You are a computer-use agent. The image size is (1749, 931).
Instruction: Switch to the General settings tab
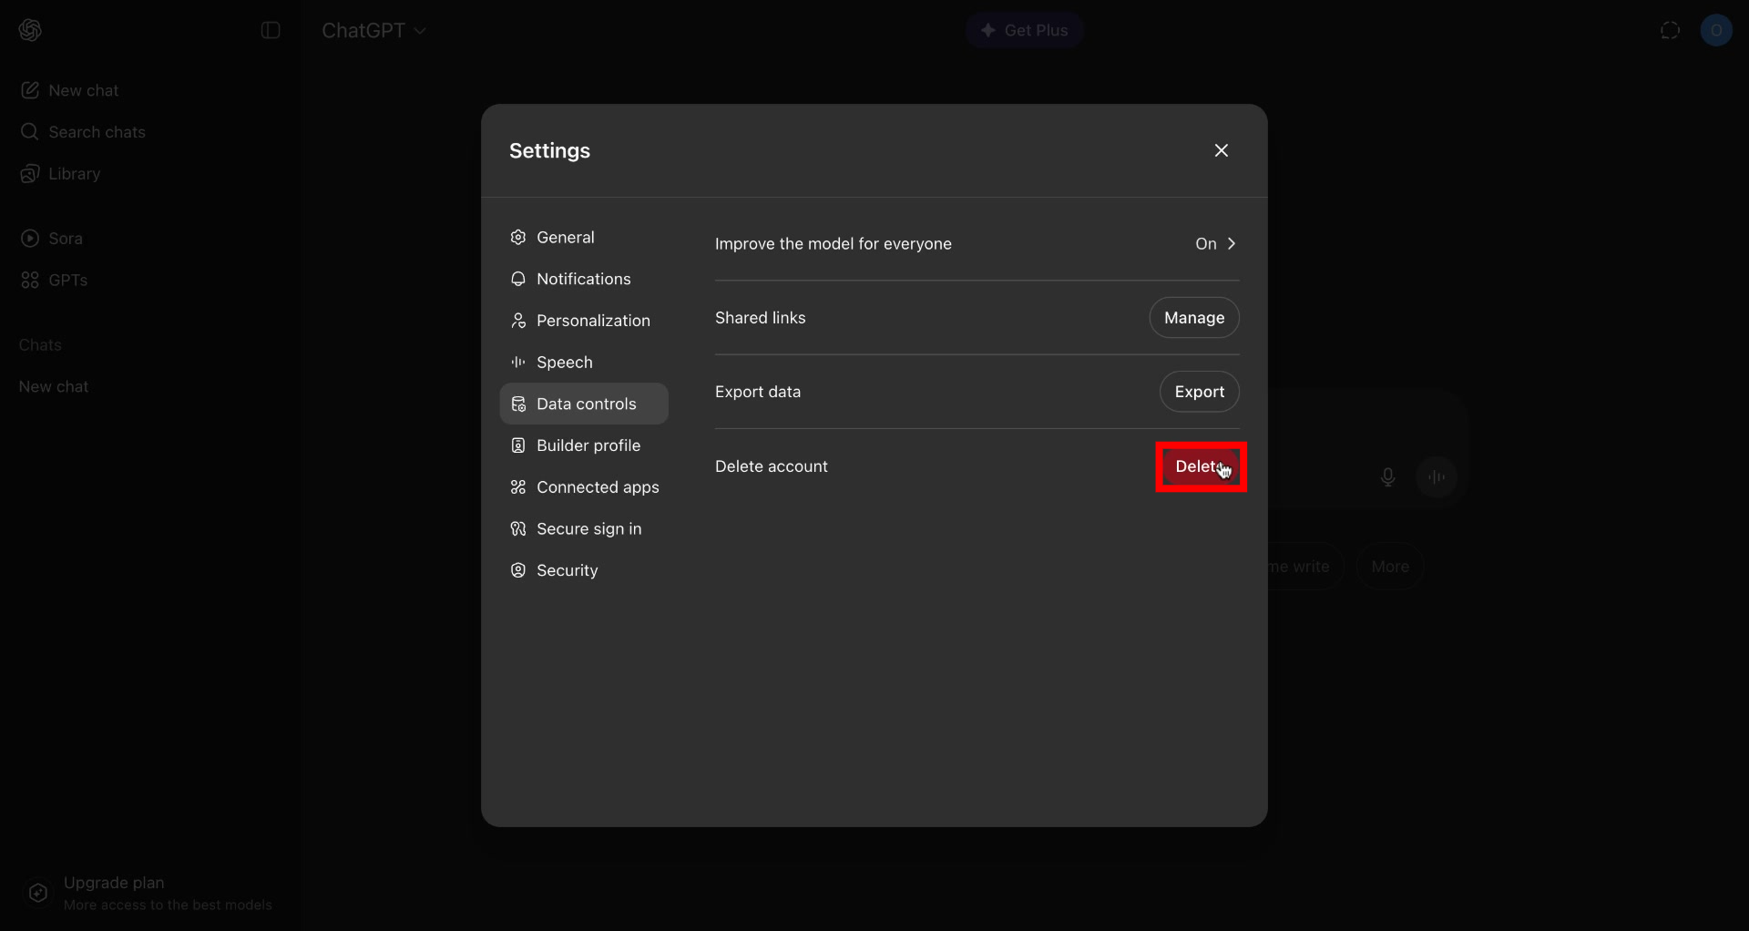pyautogui.click(x=565, y=237)
